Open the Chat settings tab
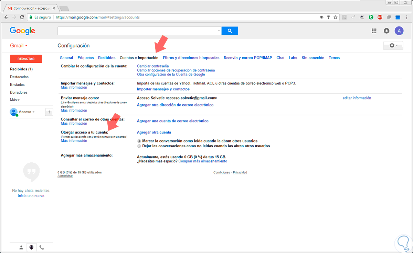The width and height of the screenshot is (413, 253). point(280,58)
